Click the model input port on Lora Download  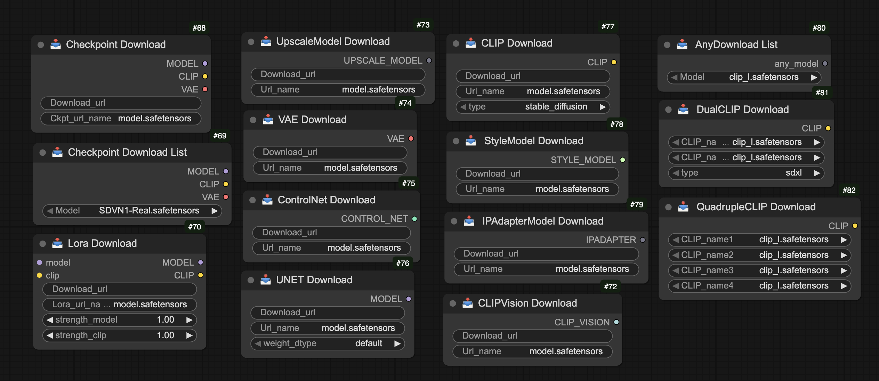click(x=39, y=262)
